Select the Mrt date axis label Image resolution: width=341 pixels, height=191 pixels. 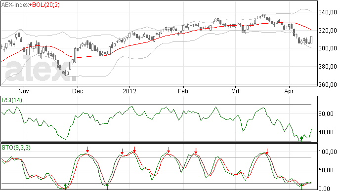235,91
